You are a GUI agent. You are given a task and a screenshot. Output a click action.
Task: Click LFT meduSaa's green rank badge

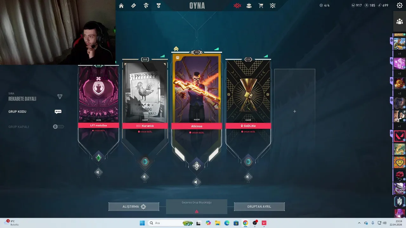click(x=98, y=157)
